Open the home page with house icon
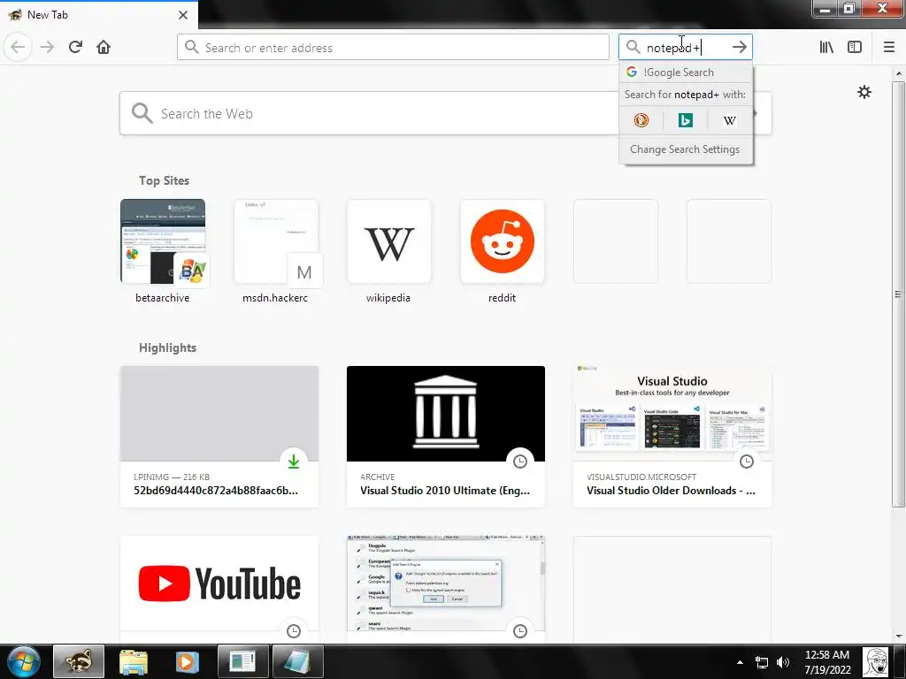Screen dimensions: 906x679 pyautogui.click(x=104, y=48)
